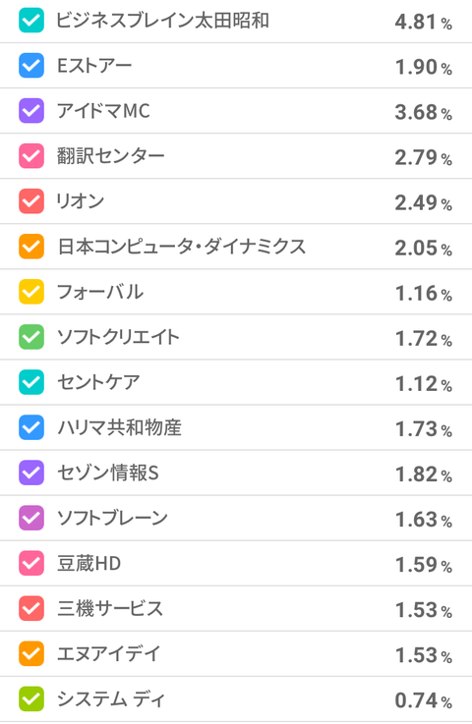Uncheck the ビジネスブレイン太田昭和 checkbox

(x=31, y=21)
